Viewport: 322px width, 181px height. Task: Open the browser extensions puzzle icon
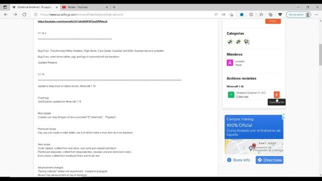(251, 15)
